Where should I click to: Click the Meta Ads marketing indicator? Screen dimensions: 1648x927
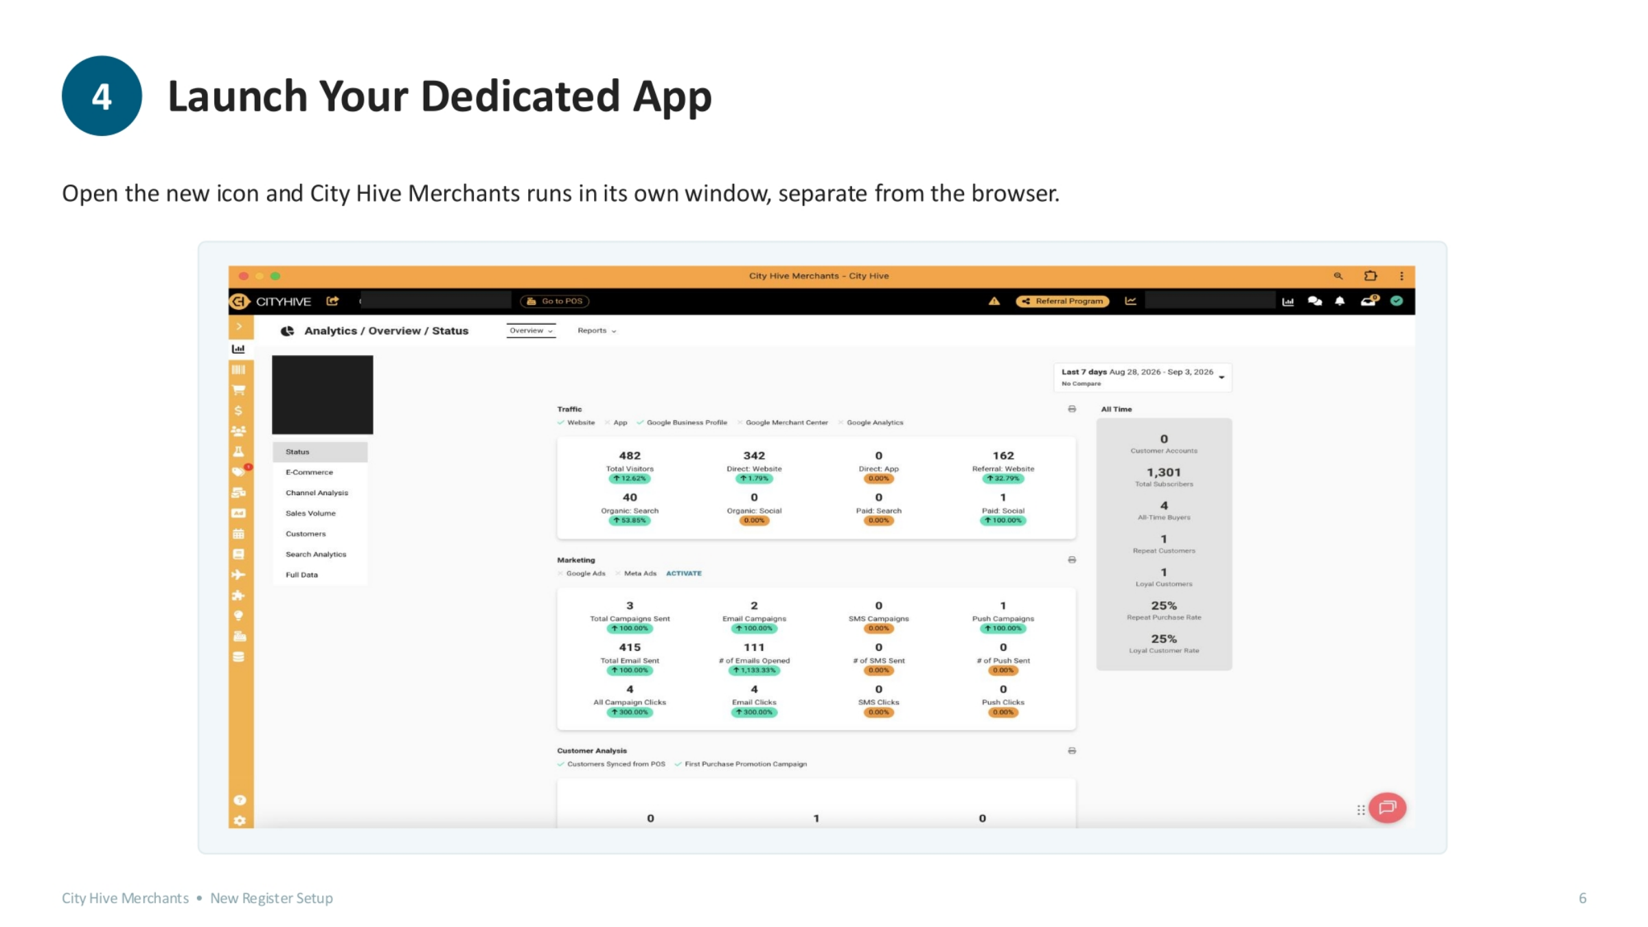[636, 573]
